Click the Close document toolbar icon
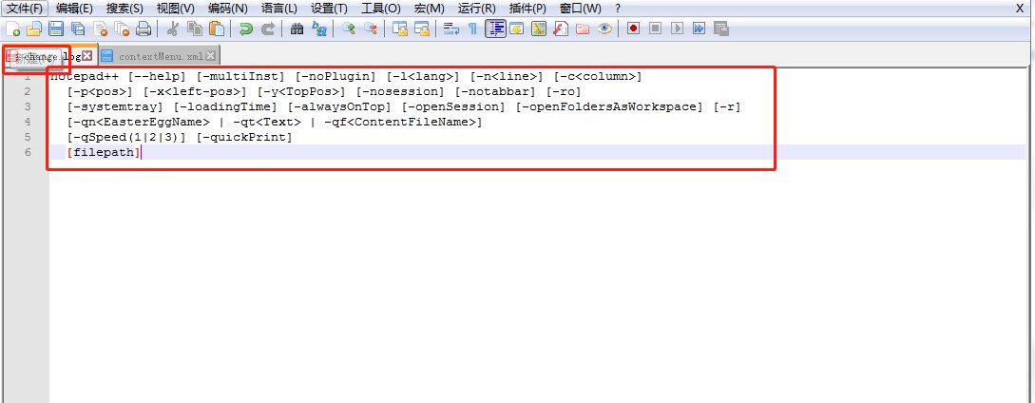1035x403 pixels. click(101, 29)
